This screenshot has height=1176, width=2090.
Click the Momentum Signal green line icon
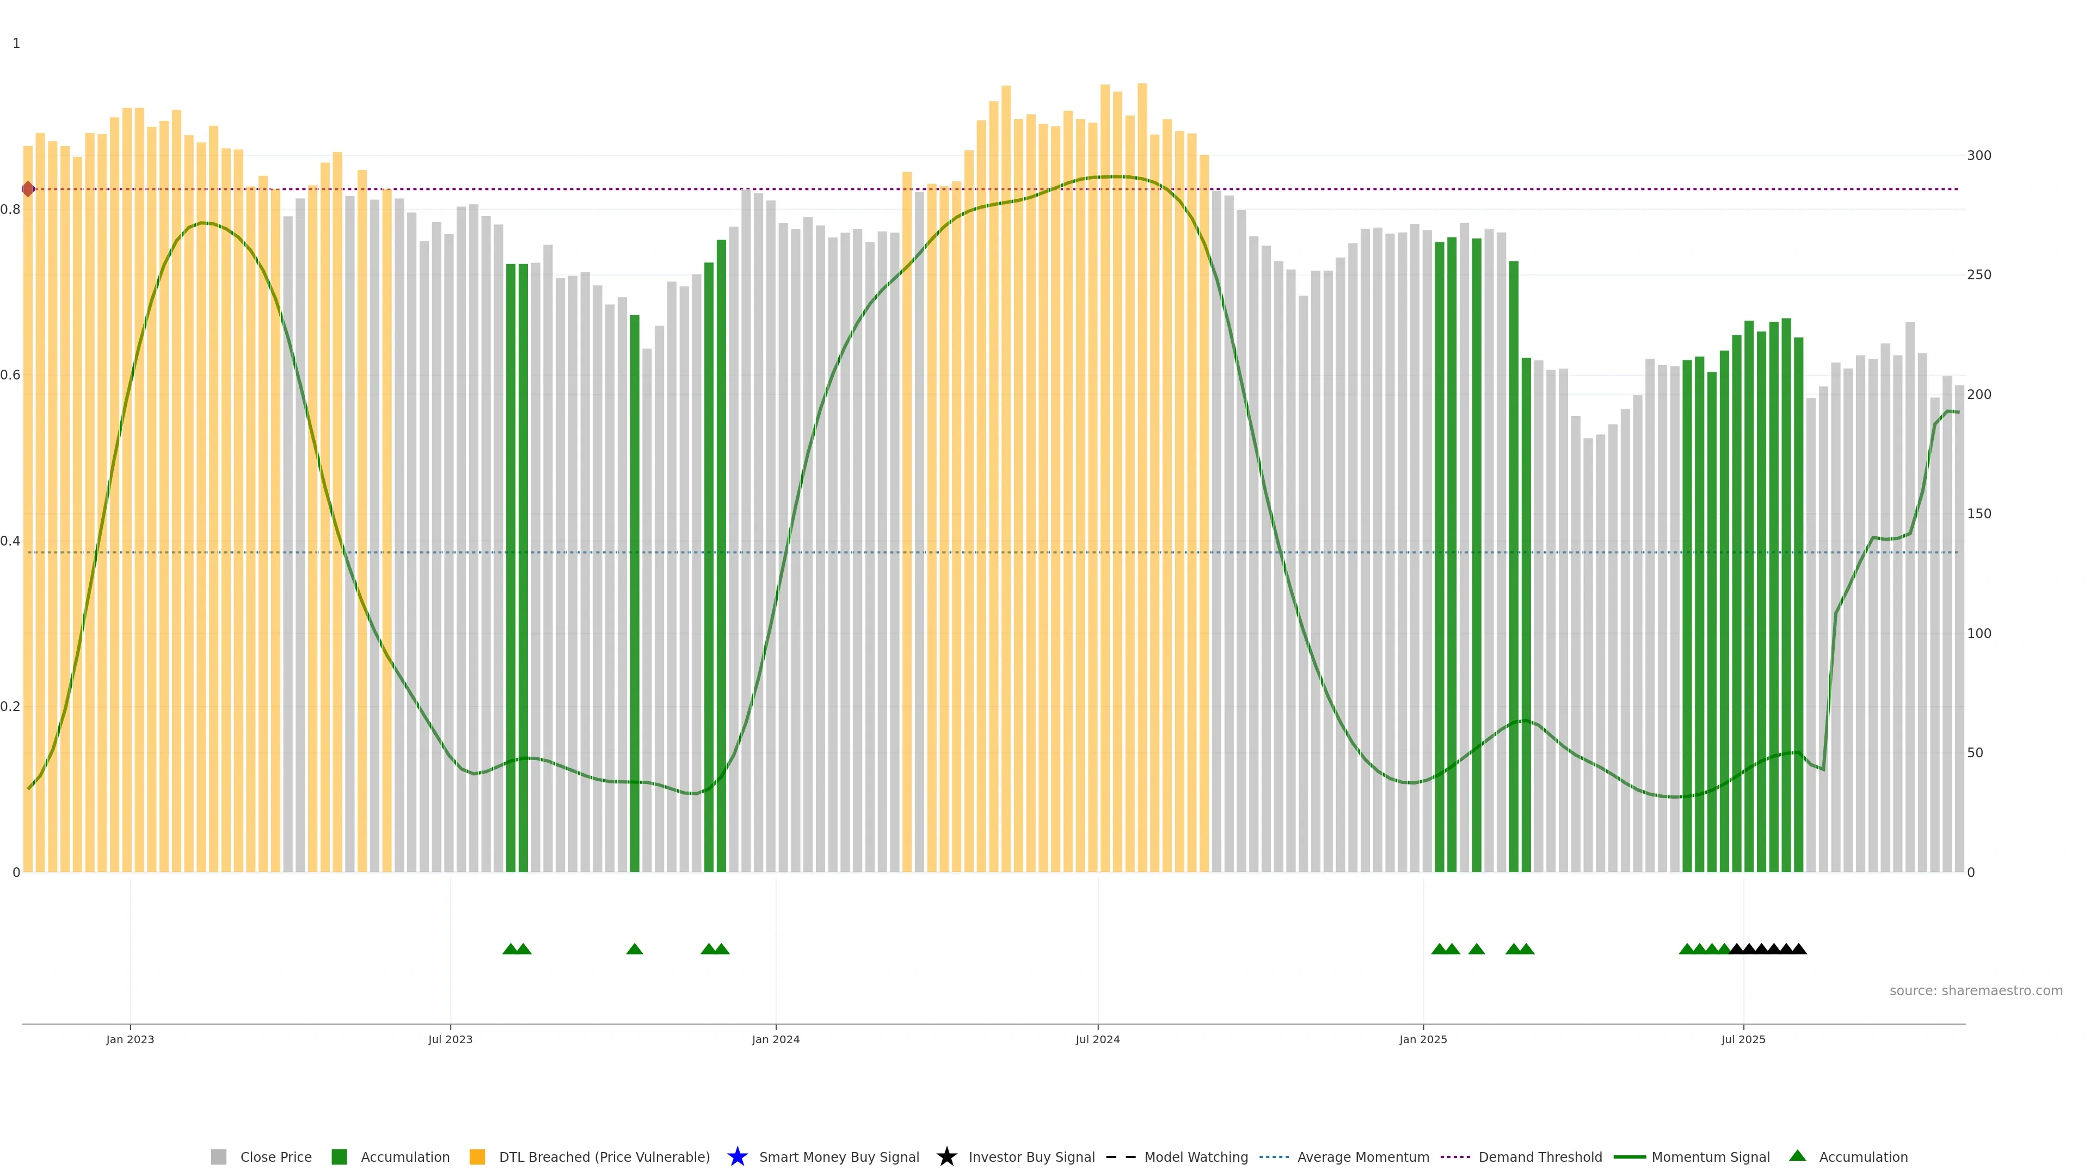pyautogui.click(x=1629, y=1156)
